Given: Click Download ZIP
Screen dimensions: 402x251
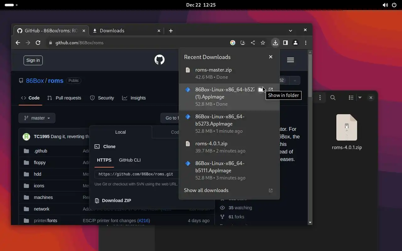Looking at the screenshot, I should pyautogui.click(x=117, y=200).
